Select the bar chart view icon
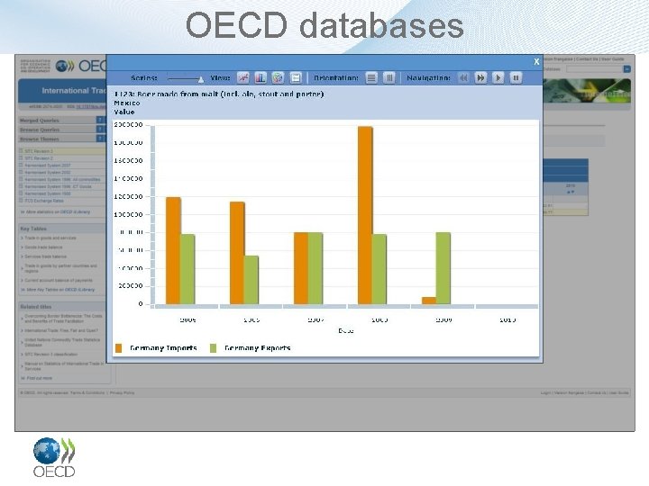The image size is (649, 486). point(261,77)
